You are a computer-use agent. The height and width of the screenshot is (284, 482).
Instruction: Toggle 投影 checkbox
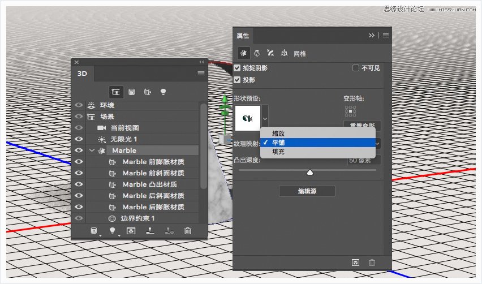click(x=237, y=80)
